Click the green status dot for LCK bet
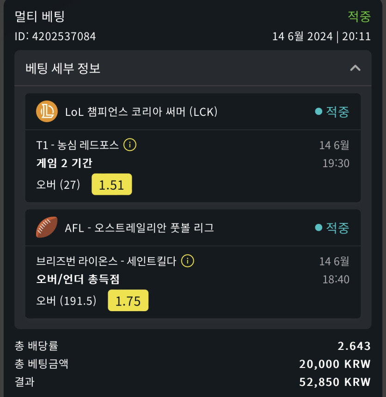 318,111
